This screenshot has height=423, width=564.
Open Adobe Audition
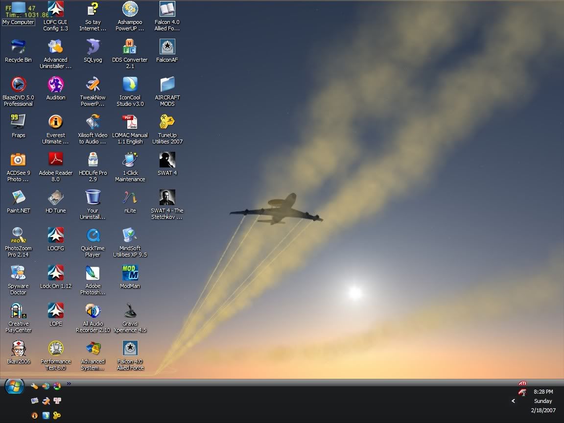click(55, 83)
